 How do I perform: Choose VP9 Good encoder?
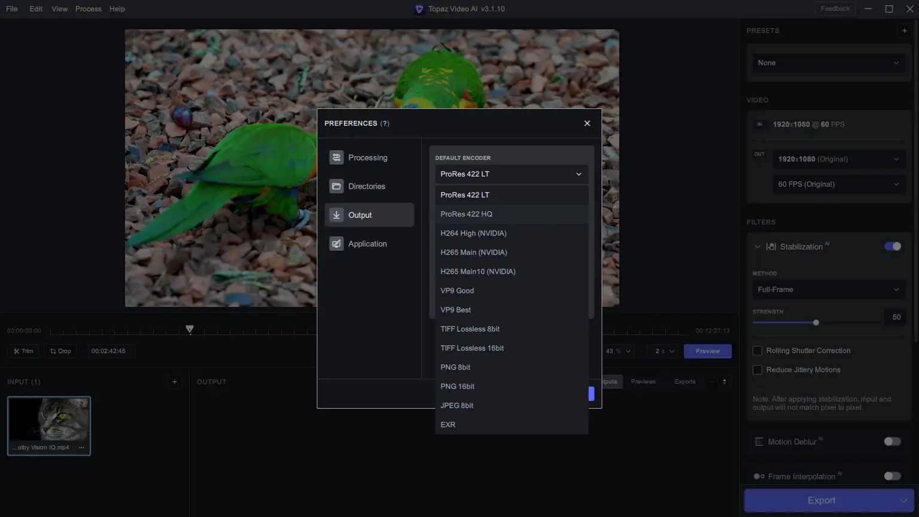click(512, 291)
